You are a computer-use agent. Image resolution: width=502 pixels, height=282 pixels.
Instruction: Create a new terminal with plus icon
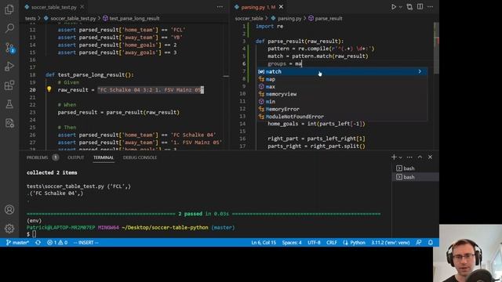394,157
